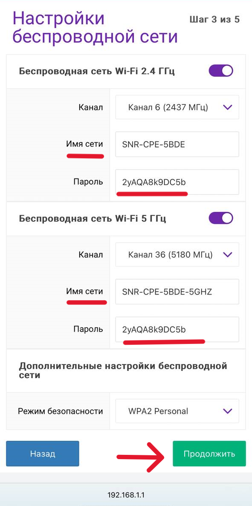Select the Беспроводная сеть Wi-Fi 2.4 ГГц header
Image resolution: width=252 pixels, height=506 pixels.
97,71
